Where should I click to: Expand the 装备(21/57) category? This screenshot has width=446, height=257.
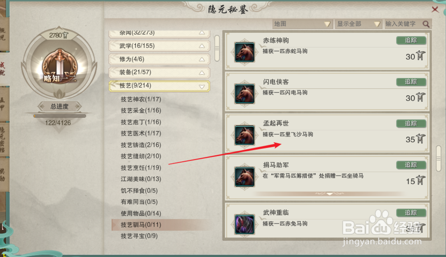[x=159, y=72]
